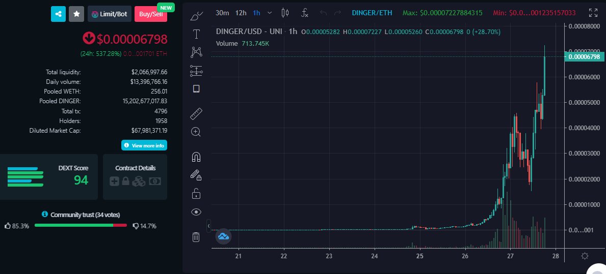Select the 1h timeframe

coord(257,13)
